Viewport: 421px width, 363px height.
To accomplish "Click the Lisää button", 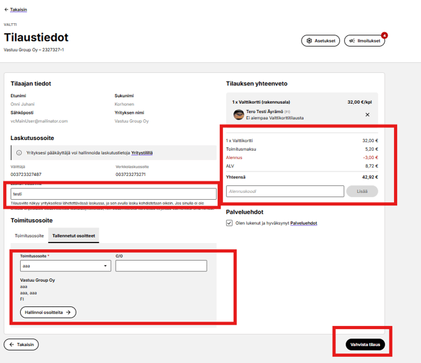I will pos(362,192).
